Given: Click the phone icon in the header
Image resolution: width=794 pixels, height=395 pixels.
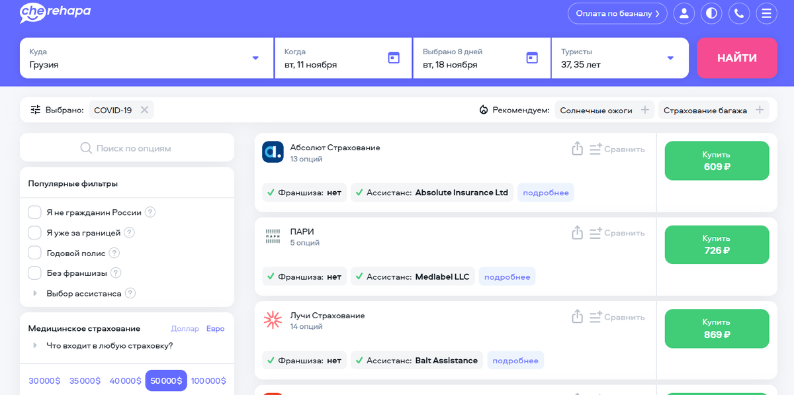Looking at the screenshot, I should 739,13.
